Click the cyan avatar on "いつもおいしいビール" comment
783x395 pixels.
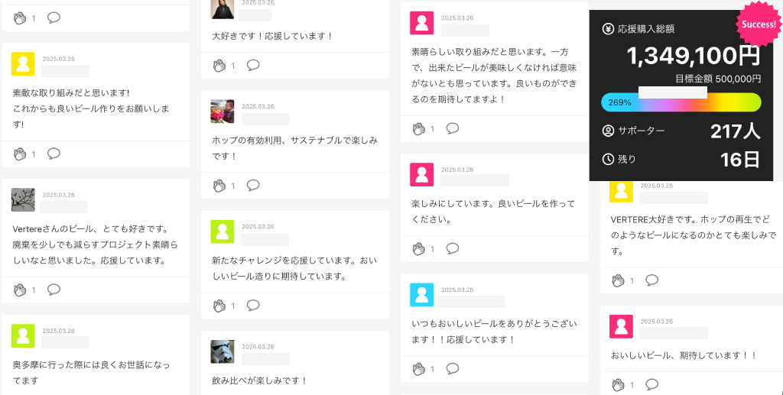[422, 295]
